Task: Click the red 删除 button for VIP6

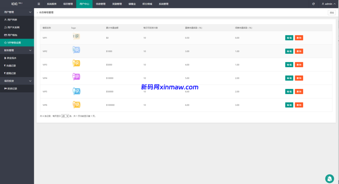Action: coord(299,105)
